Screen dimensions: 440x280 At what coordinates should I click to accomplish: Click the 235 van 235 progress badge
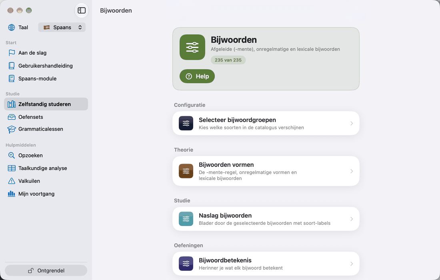(x=228, y=60)
